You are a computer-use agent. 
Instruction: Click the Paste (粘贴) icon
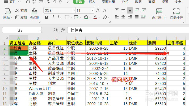(x=7, y=11)
